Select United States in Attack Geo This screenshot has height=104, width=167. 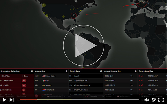[x=50, y=76]
